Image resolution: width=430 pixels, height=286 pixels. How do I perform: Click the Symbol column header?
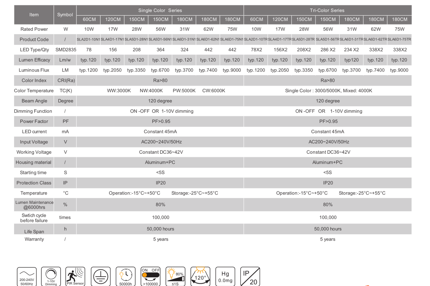click(65, 15)
